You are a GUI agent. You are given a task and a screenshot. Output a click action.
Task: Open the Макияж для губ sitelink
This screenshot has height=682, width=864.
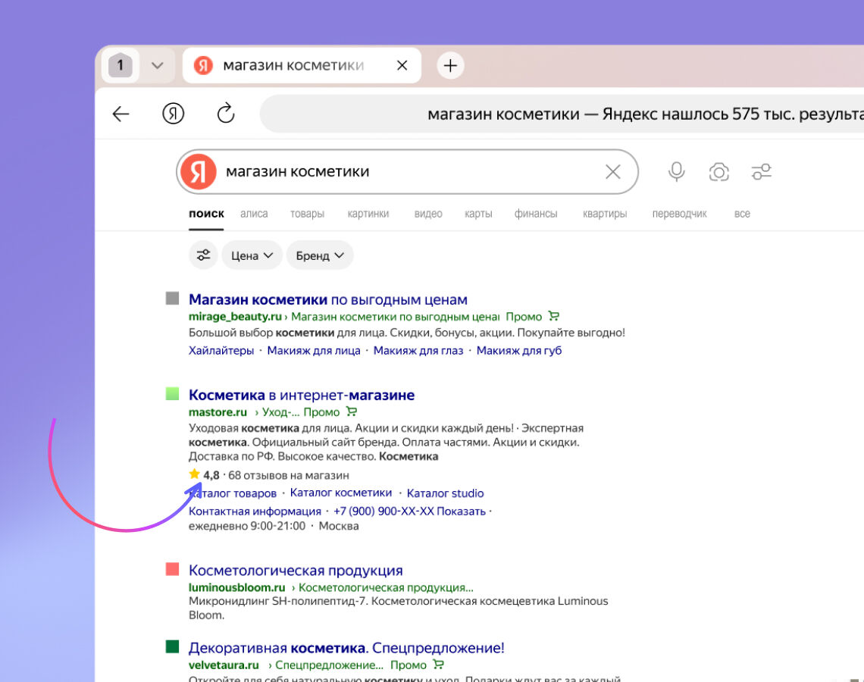[x=519, y=351]
